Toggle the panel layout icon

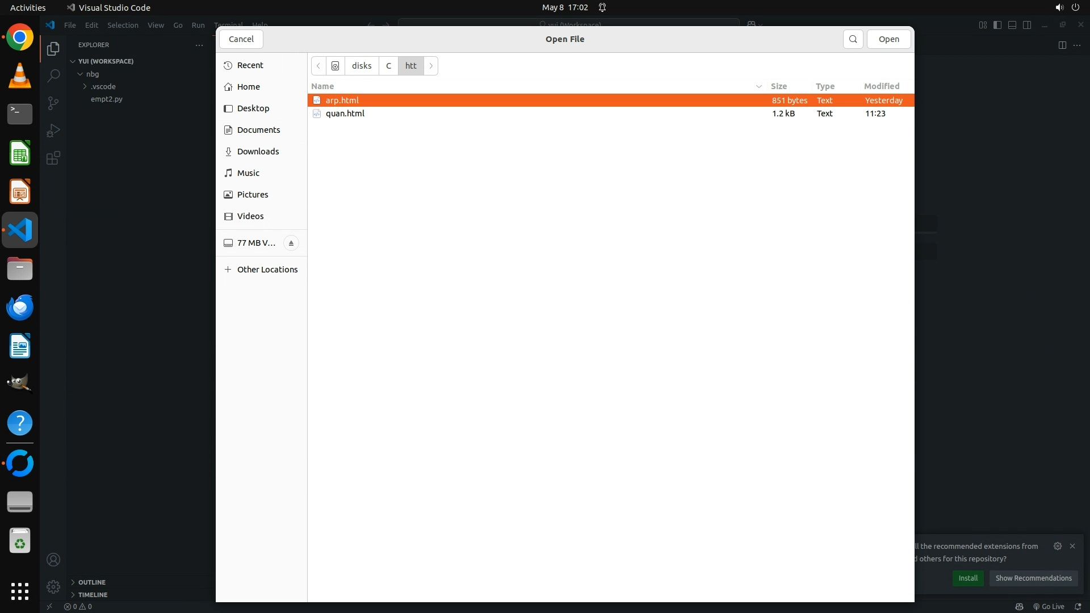[x=1012, y=25]
